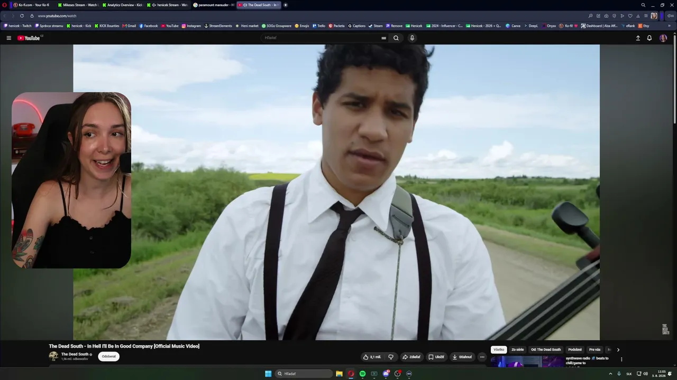Image resolution: width=677 pixels, height=380 pixels.
Task: Switch to the Ko-fi.com browser tab
Action: pyautogui.click(x=33, y=5)
